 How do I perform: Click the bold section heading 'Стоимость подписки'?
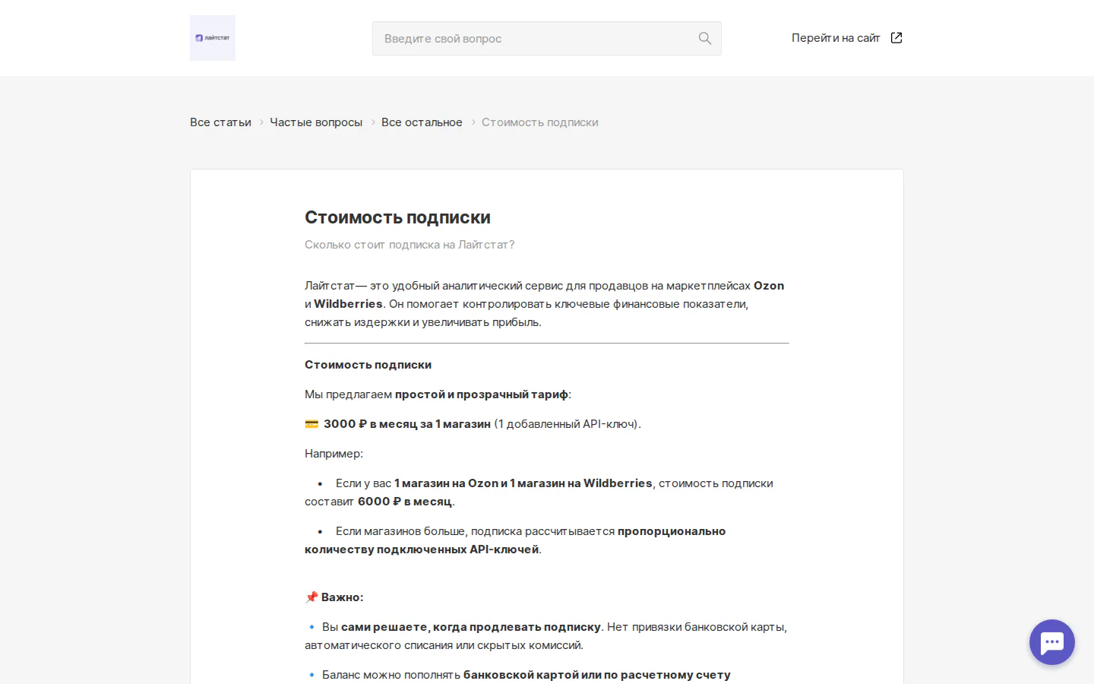[x=368, y=365]
